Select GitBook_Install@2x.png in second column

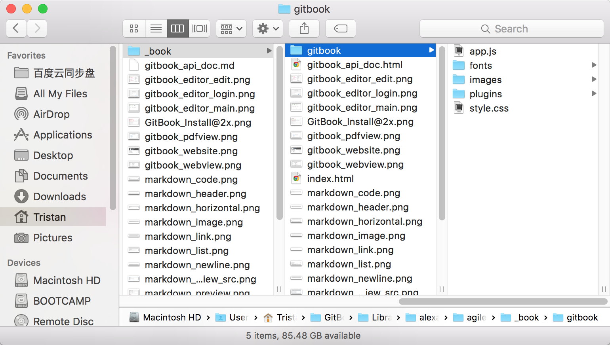point(360,121)
